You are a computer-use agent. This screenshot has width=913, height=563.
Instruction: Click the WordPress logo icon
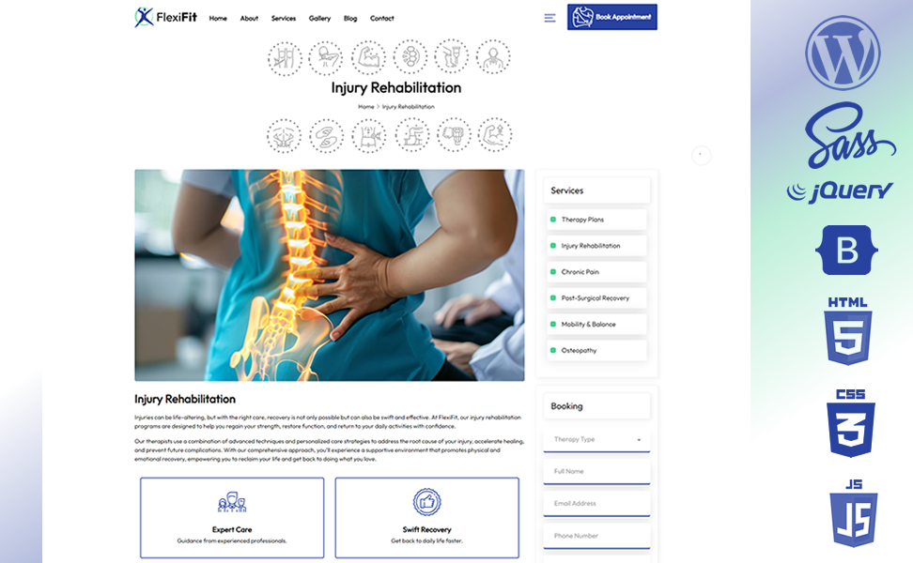coord(843,53)
